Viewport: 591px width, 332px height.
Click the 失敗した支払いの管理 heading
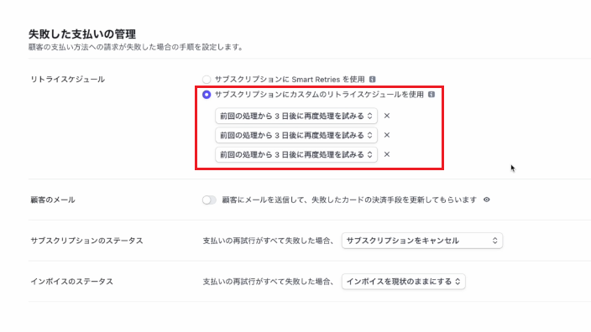click(x=82, y=34)
